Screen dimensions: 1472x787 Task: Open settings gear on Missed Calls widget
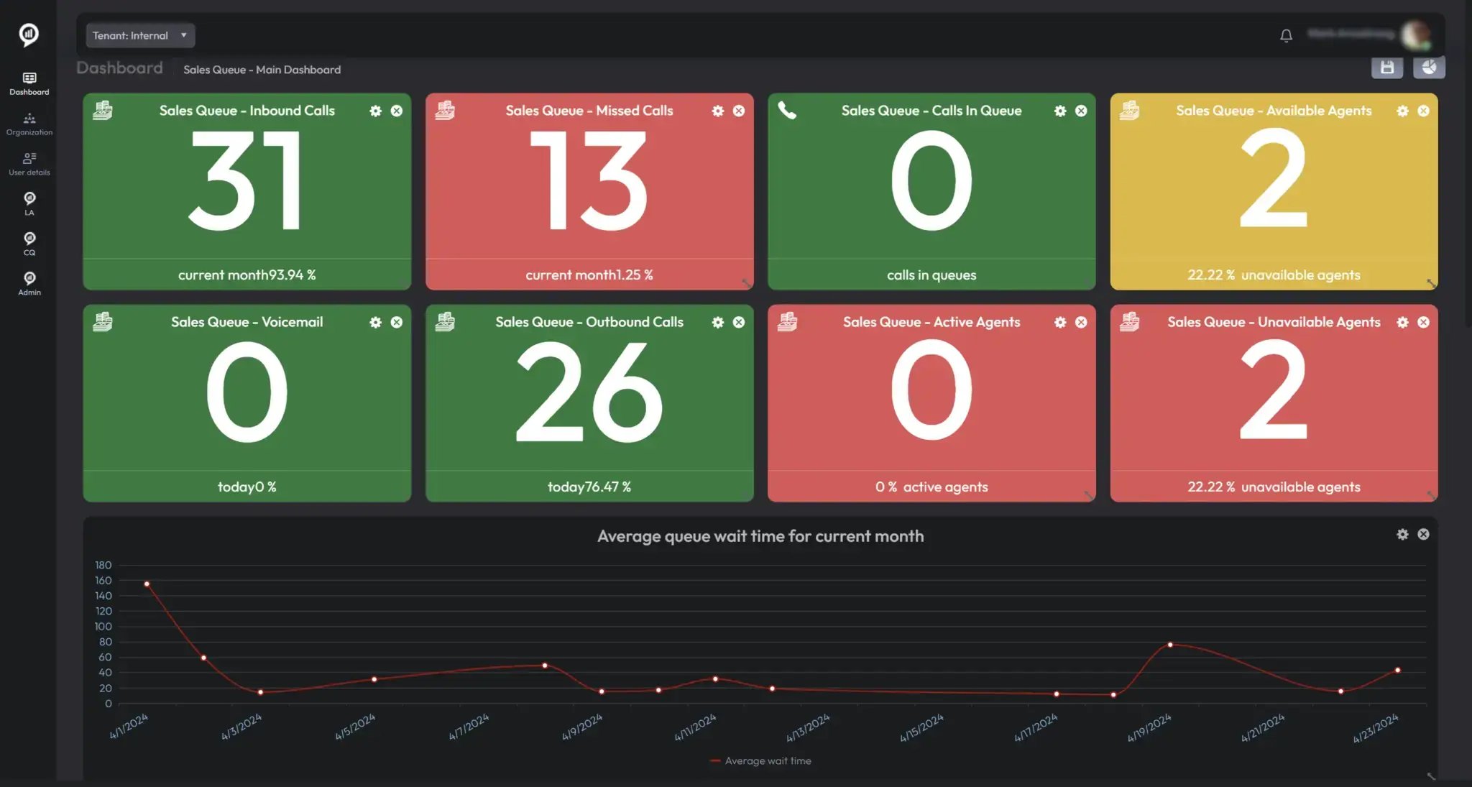coord(717,111)
